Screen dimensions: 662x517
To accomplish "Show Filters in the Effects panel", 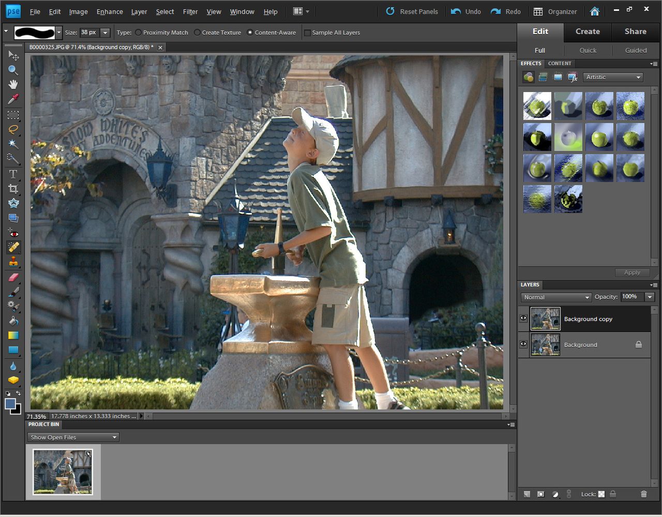I will click(528, 77).
